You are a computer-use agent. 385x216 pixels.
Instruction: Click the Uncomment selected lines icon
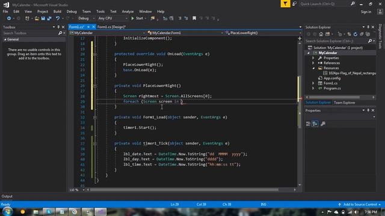(171, 19)
